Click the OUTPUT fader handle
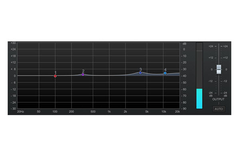 [x=219, y=69]
